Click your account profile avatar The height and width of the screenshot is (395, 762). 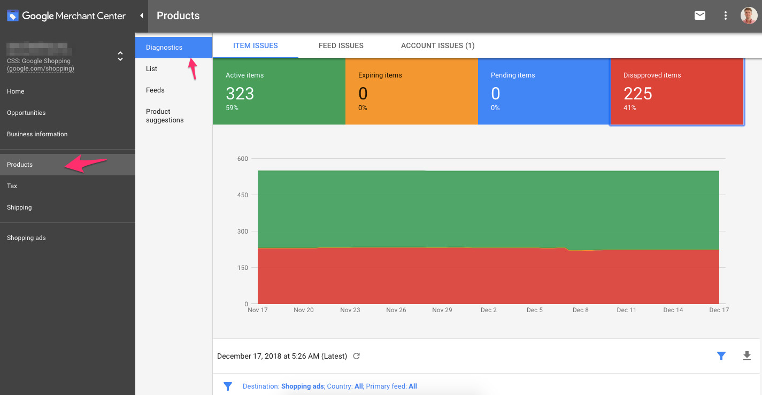tap(748, 16)
